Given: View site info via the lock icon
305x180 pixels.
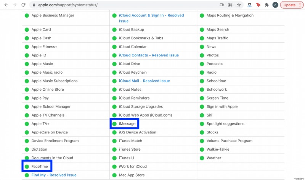Looking at the screenshot, I should click(x=34, y=5).
